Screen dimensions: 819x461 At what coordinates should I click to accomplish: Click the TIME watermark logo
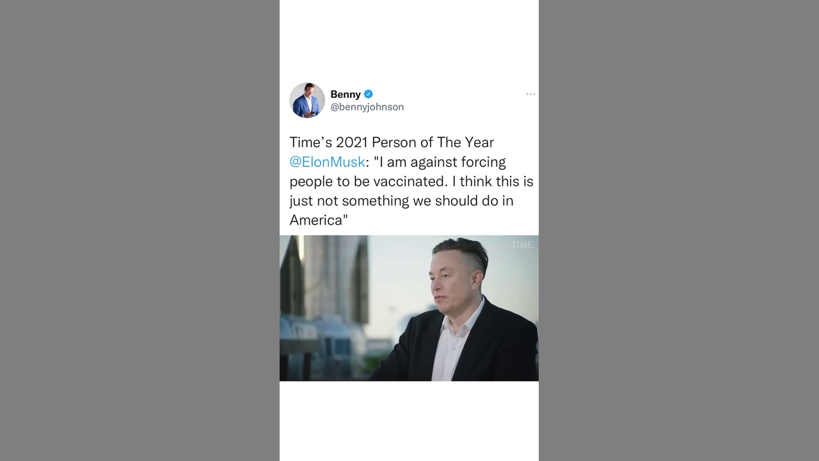521,245
